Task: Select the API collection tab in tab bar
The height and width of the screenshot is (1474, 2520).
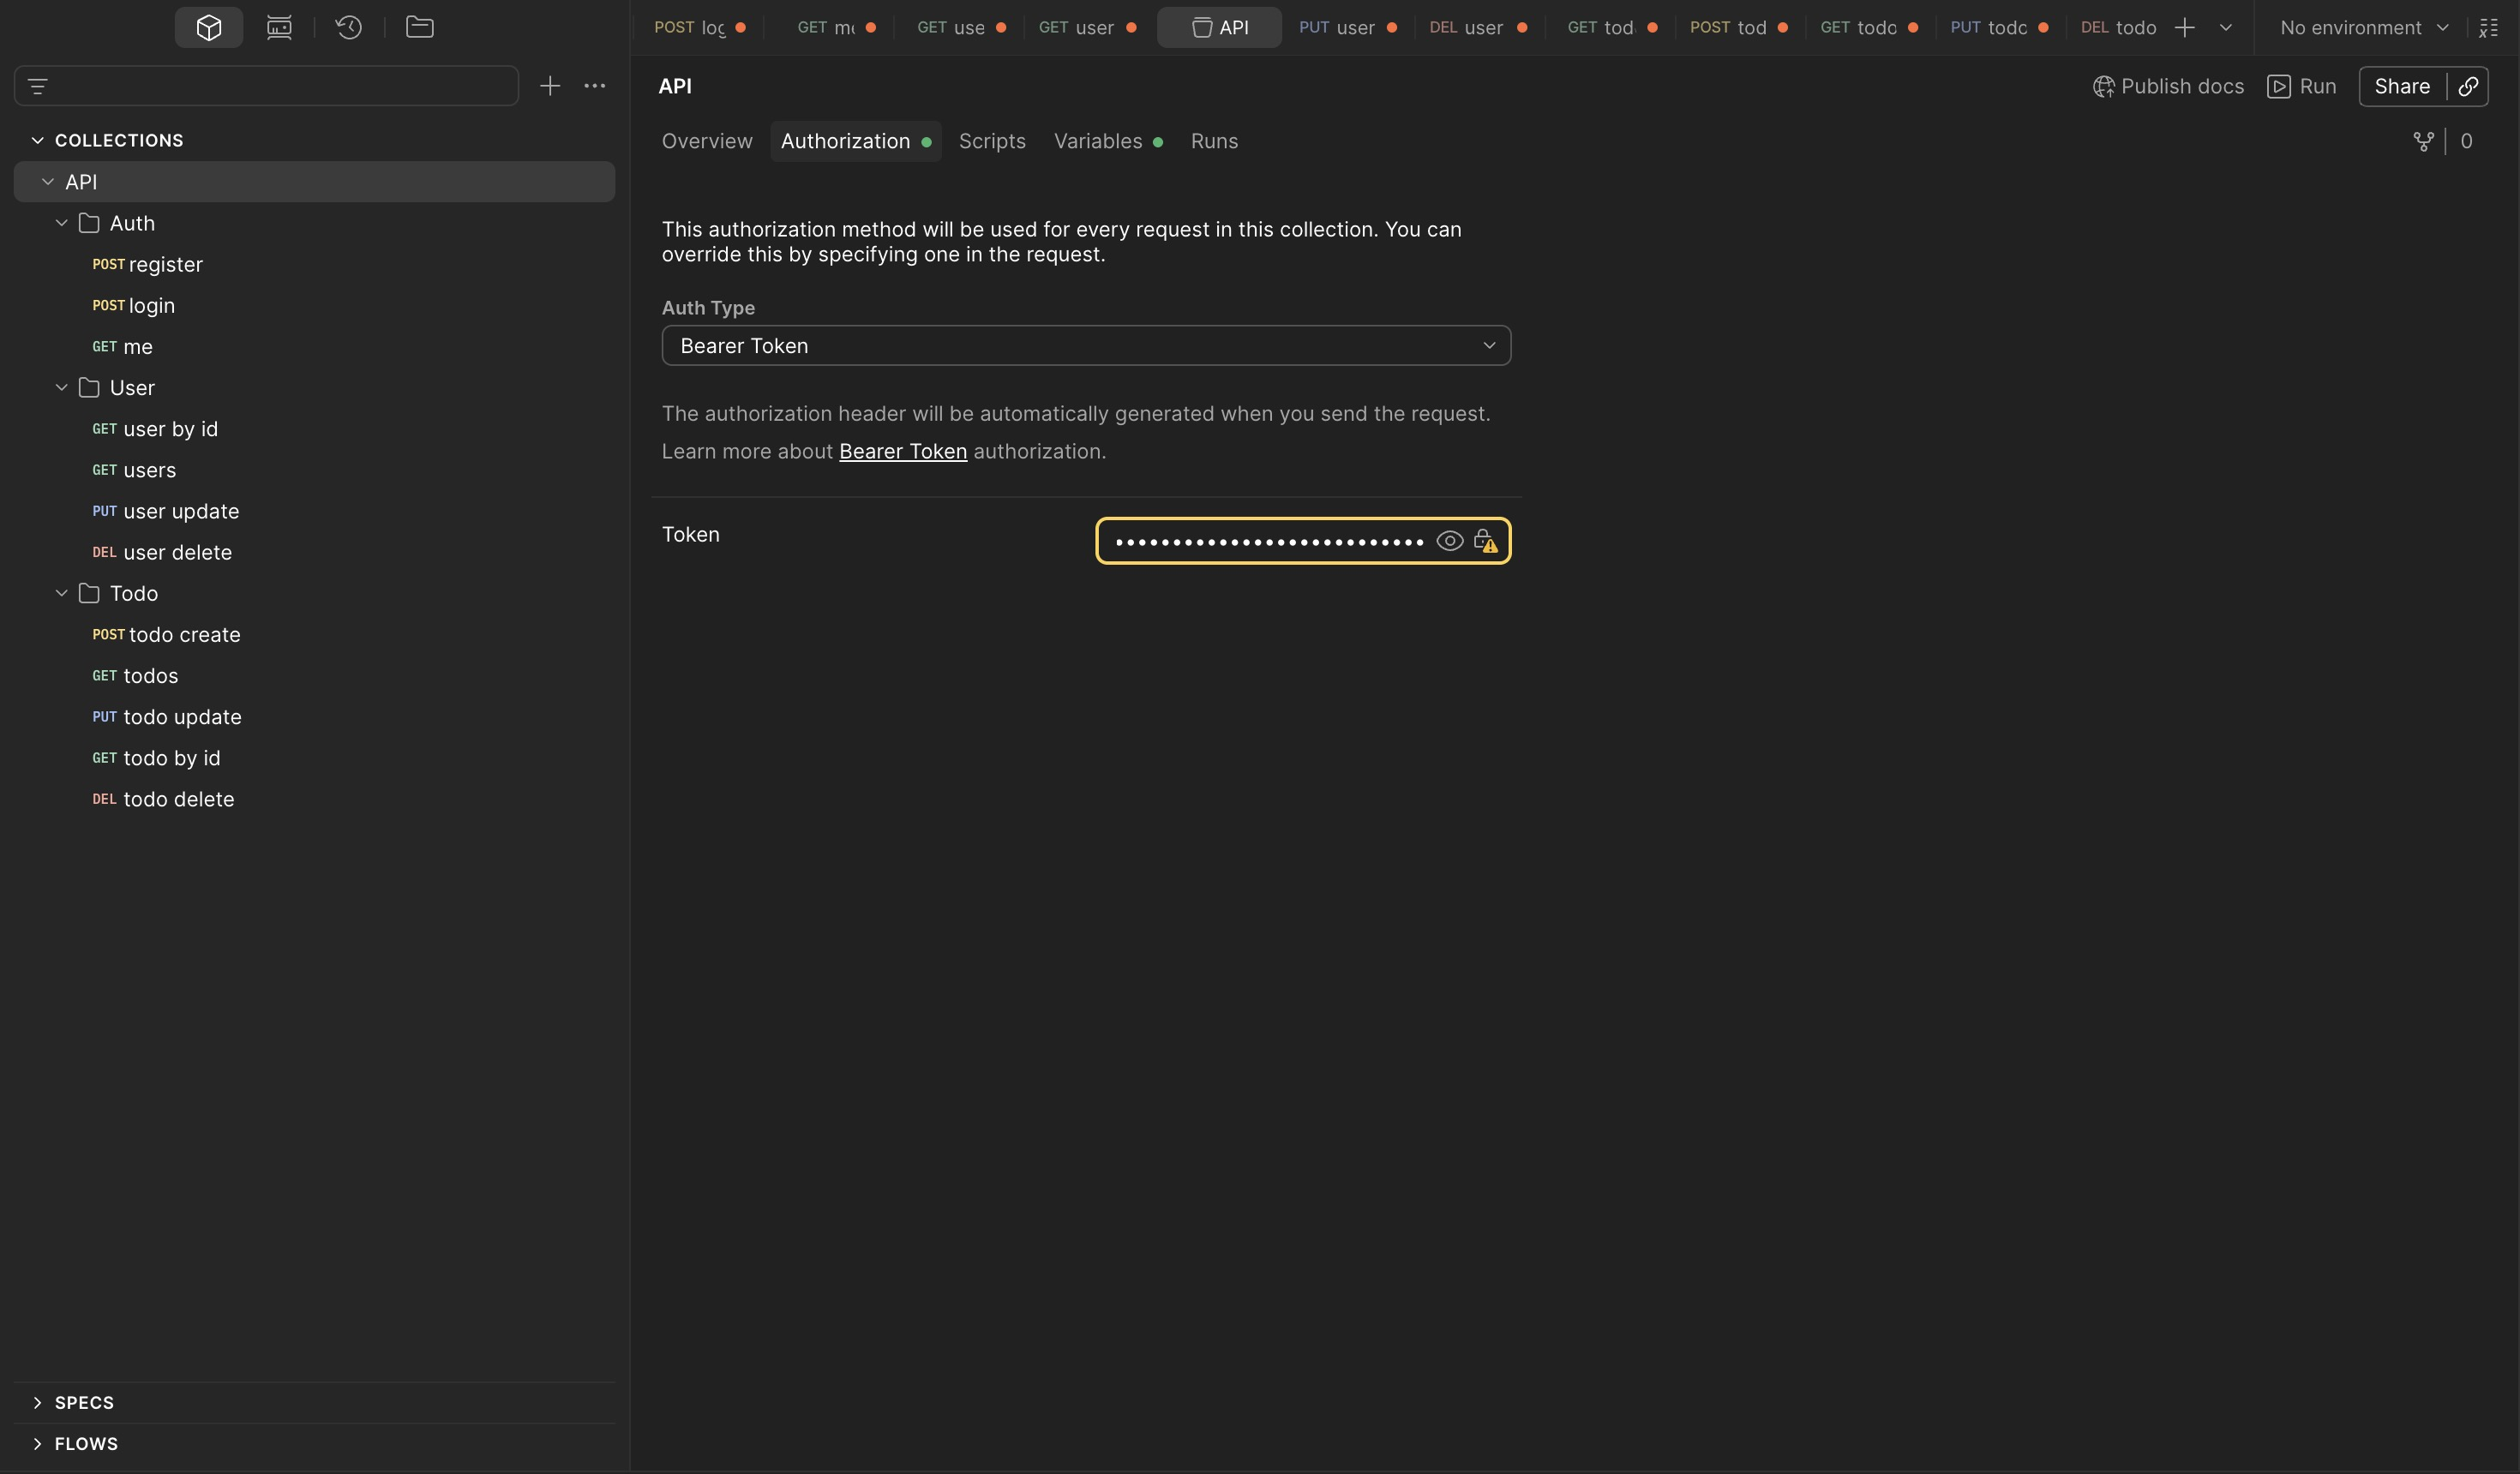Action: (1220, 28)
